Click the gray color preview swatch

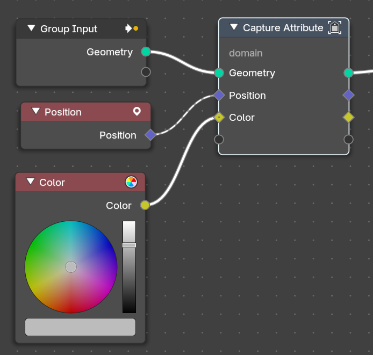(x=81, y=327)
